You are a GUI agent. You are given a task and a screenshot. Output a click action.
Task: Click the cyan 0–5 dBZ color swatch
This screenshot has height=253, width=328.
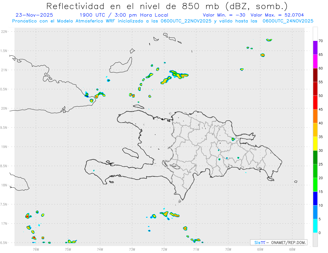pyautogui.click(x=315, y=226)
